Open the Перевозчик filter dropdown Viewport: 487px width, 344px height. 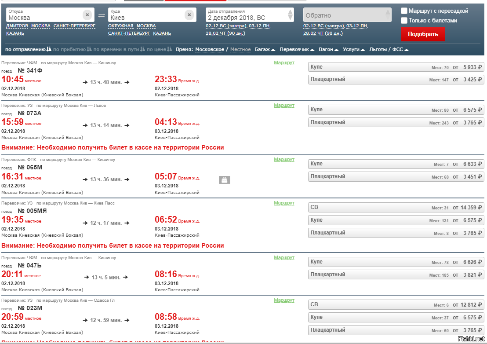[x=297, y=49]
